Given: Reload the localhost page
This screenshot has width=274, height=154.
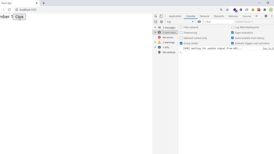Looking at the screenshot, I should point(9,10).
